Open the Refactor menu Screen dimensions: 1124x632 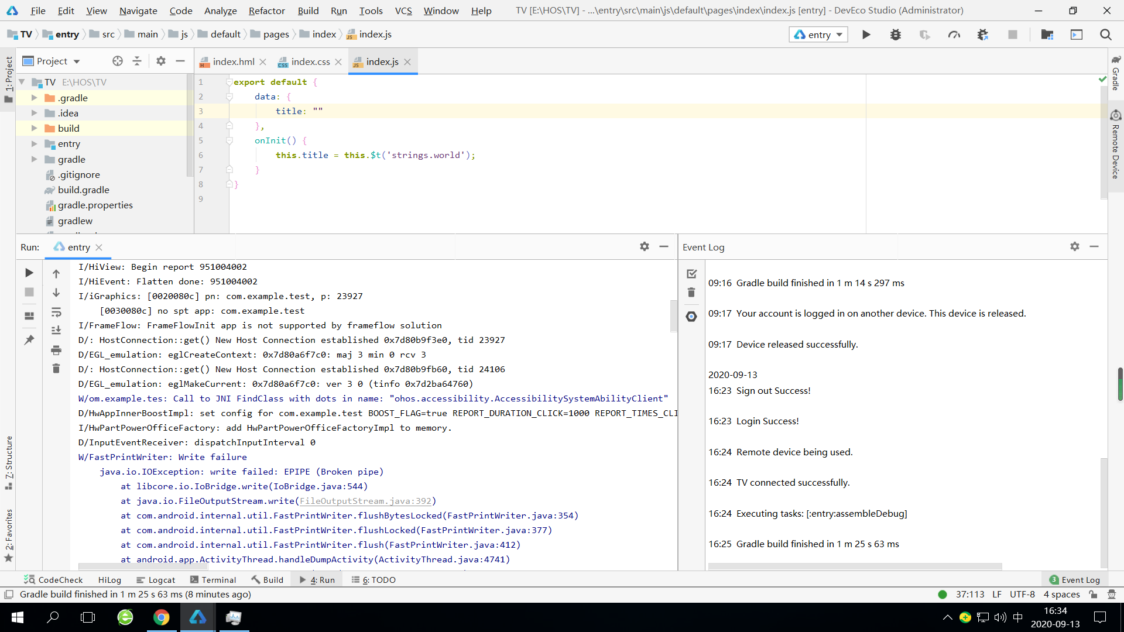pos(266,11)
